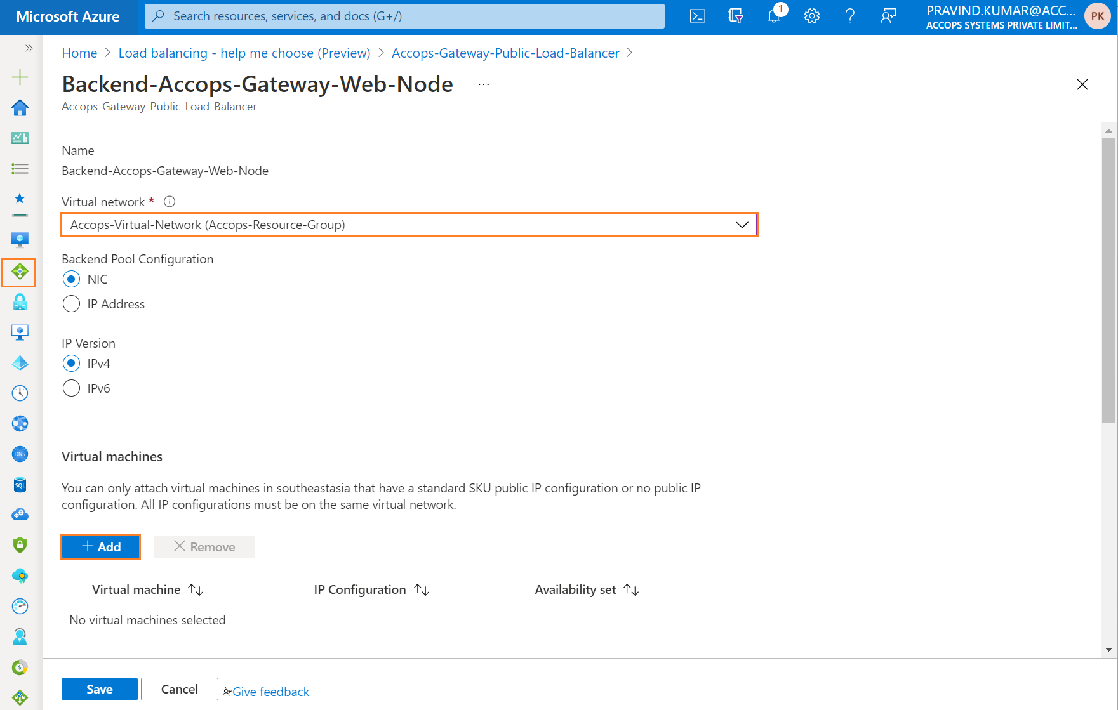Select the IP Address backend pool option

[72, 304]
